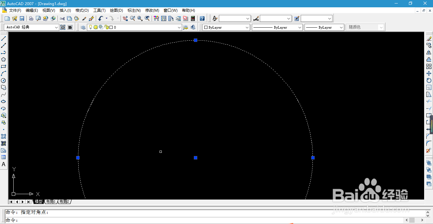Open the 文件(F) menu
Image resolution: width=433 pixels, height=224 pixels.
15,10
